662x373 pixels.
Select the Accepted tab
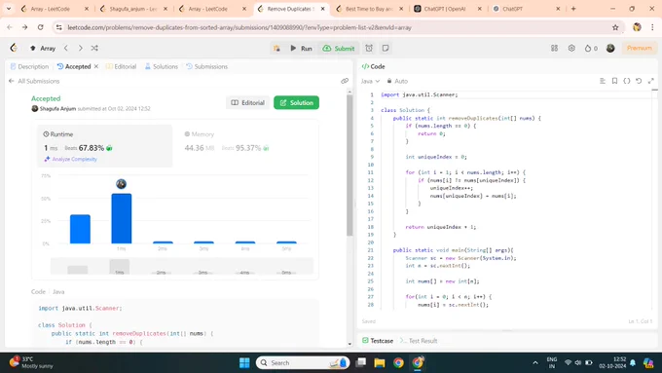74,66
